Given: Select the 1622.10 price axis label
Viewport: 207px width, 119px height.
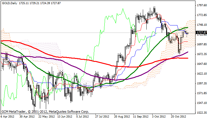Looking at the screenshot, I should [201, 74].
